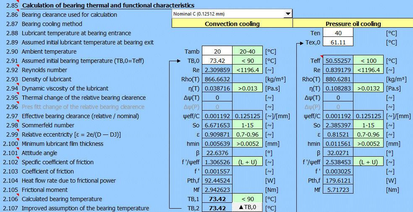413x212 pixels.
Task: Click the section 2.85 calculation heading
Action: (x=108, y=5)
